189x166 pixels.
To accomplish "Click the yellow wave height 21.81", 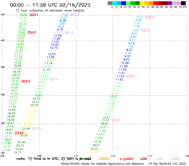I will click(28, 122).
